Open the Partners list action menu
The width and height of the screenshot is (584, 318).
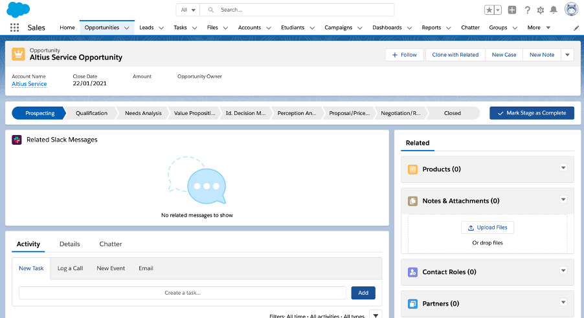[x=563, y=302]
